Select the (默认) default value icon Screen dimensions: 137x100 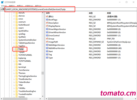[x=47, y=16]
